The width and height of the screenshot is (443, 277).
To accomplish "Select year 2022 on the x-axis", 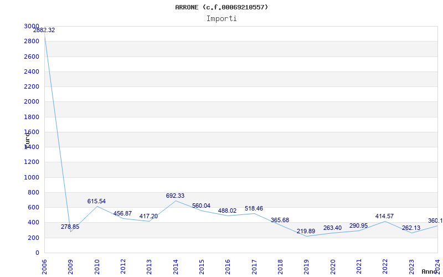I will click(385, 266).
